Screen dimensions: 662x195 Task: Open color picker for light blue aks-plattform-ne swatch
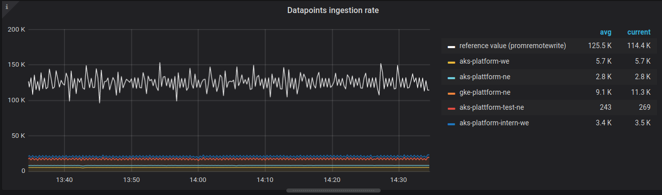pyautogui.click(x=451, y=77)
